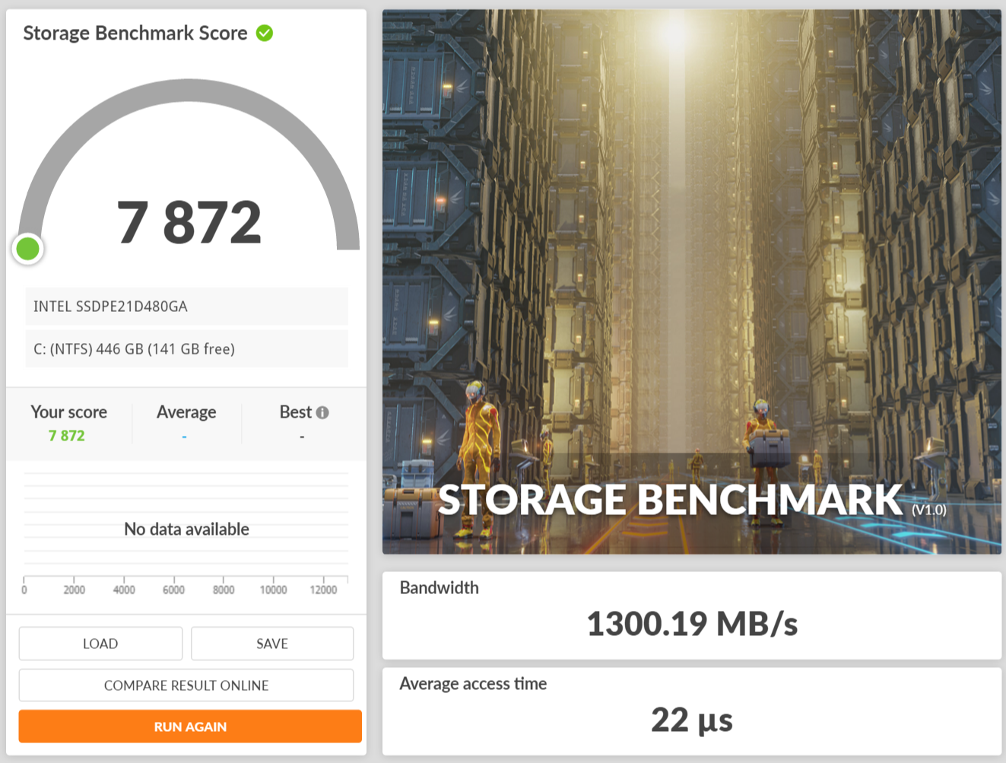Image resolution: width=1006 pixels, height=763 pixels.
Task: Click the Bandwidth label
Action: tap(440, 587)
